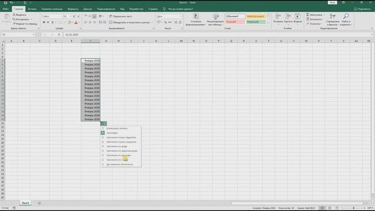This screenshot has height=211, width=375.
Task: Open Sort and Filter (Сортировка и фильтр)
Action: click(333, 19)
